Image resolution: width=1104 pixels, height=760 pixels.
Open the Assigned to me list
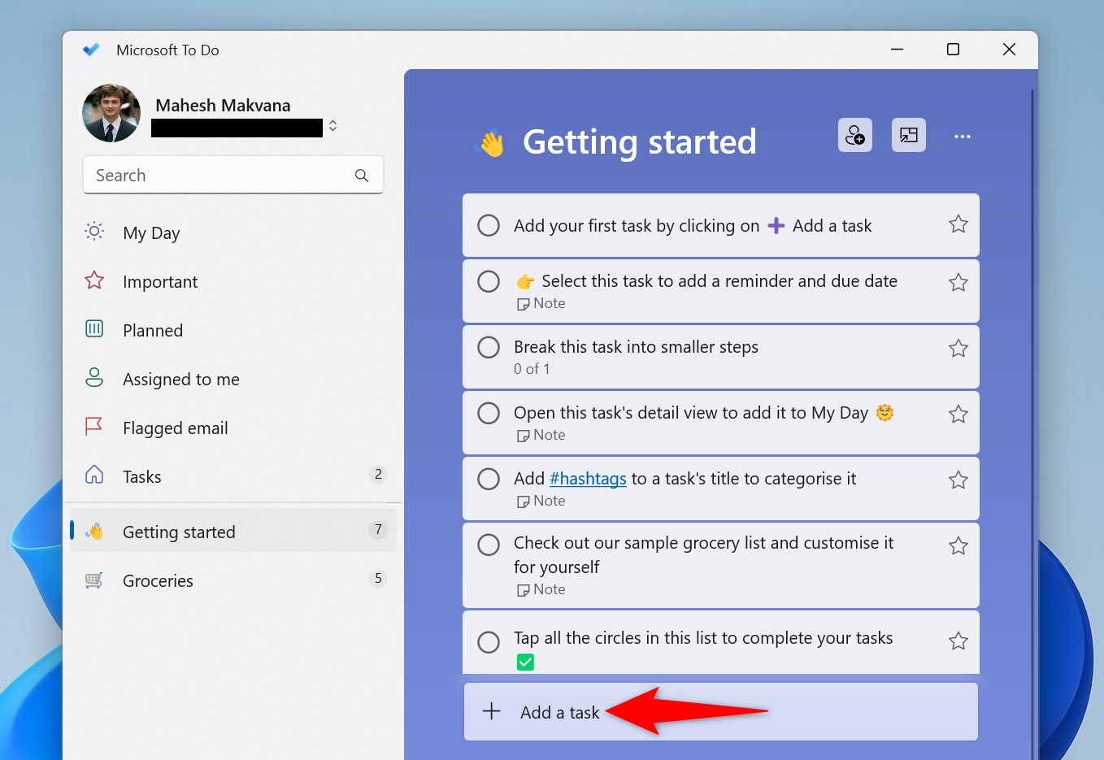click(233, 380)
